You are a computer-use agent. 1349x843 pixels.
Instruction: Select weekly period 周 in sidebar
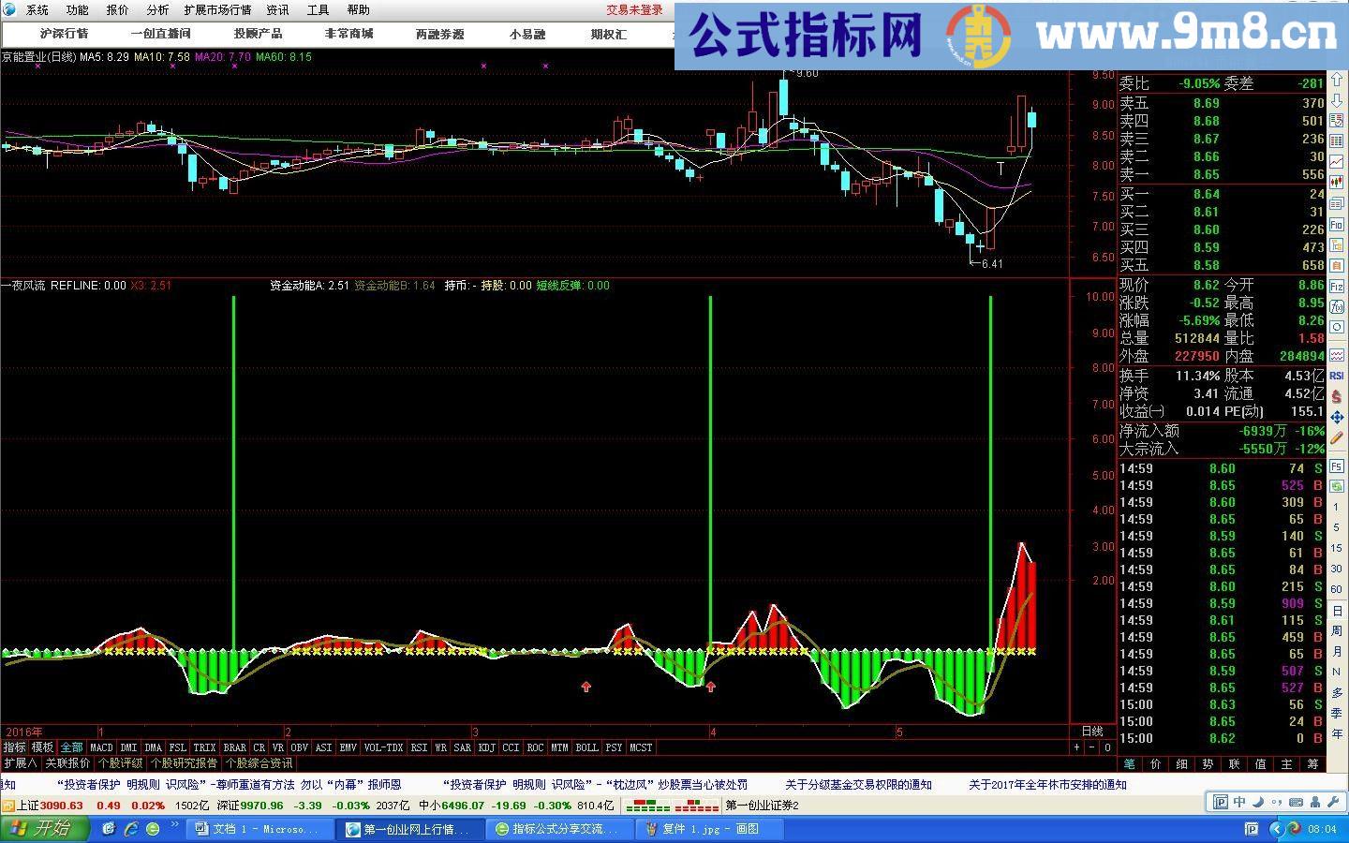(1336, 631)
